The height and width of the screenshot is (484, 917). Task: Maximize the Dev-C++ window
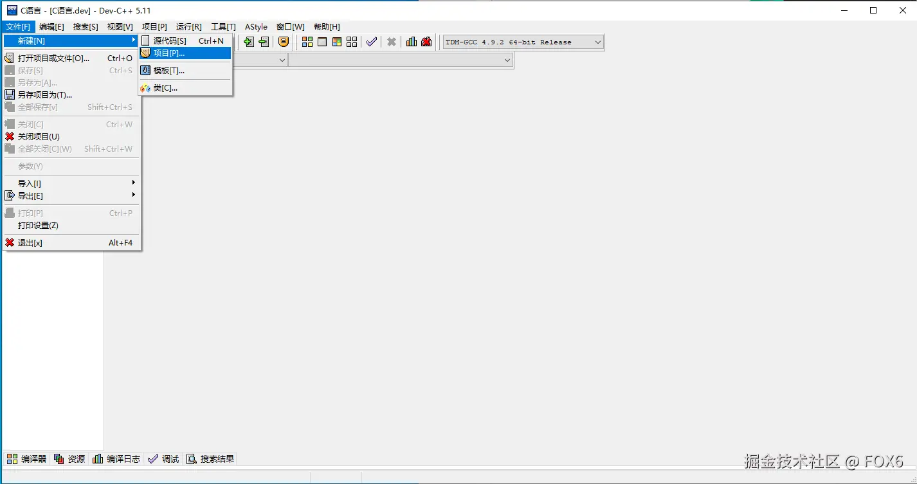(x=873, y=10)
